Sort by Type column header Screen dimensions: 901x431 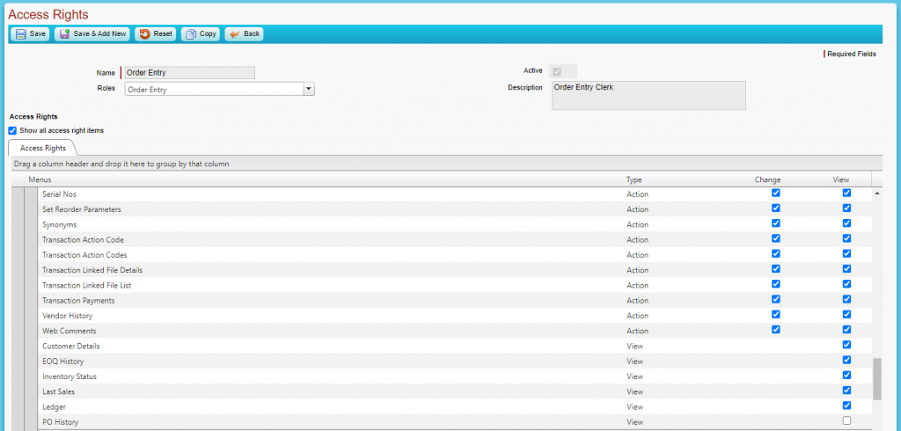pyautogui.click(x=634, y=179)
